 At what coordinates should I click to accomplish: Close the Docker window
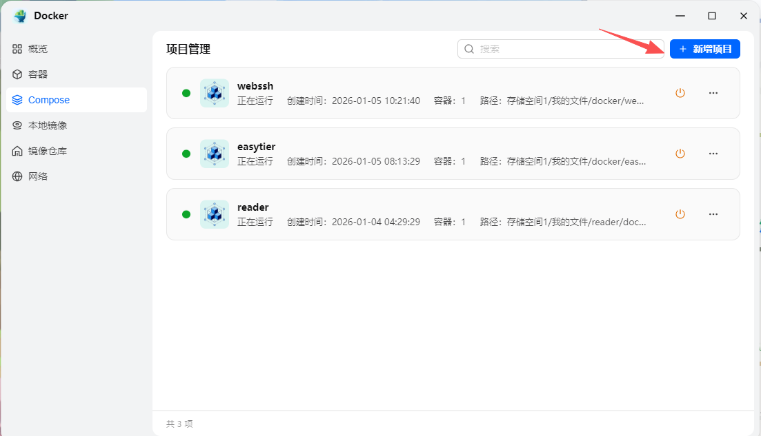point(744,16)
